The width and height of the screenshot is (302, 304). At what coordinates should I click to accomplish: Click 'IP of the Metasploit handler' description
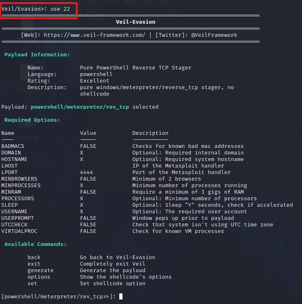[178, 166]
